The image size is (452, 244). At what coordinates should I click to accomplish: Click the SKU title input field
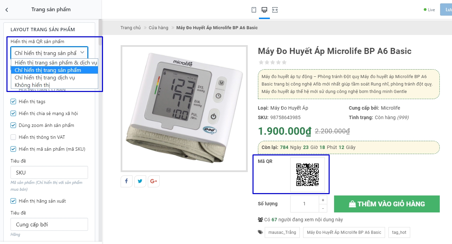[49, 172]
